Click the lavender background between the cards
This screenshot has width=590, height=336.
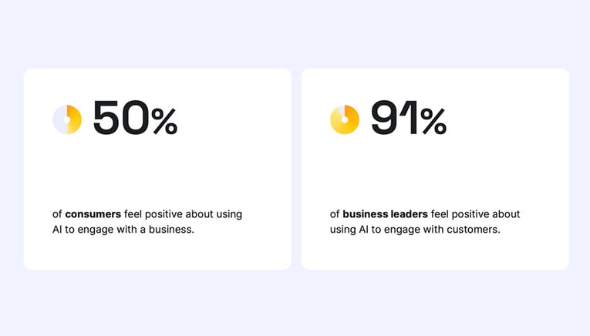296,169
